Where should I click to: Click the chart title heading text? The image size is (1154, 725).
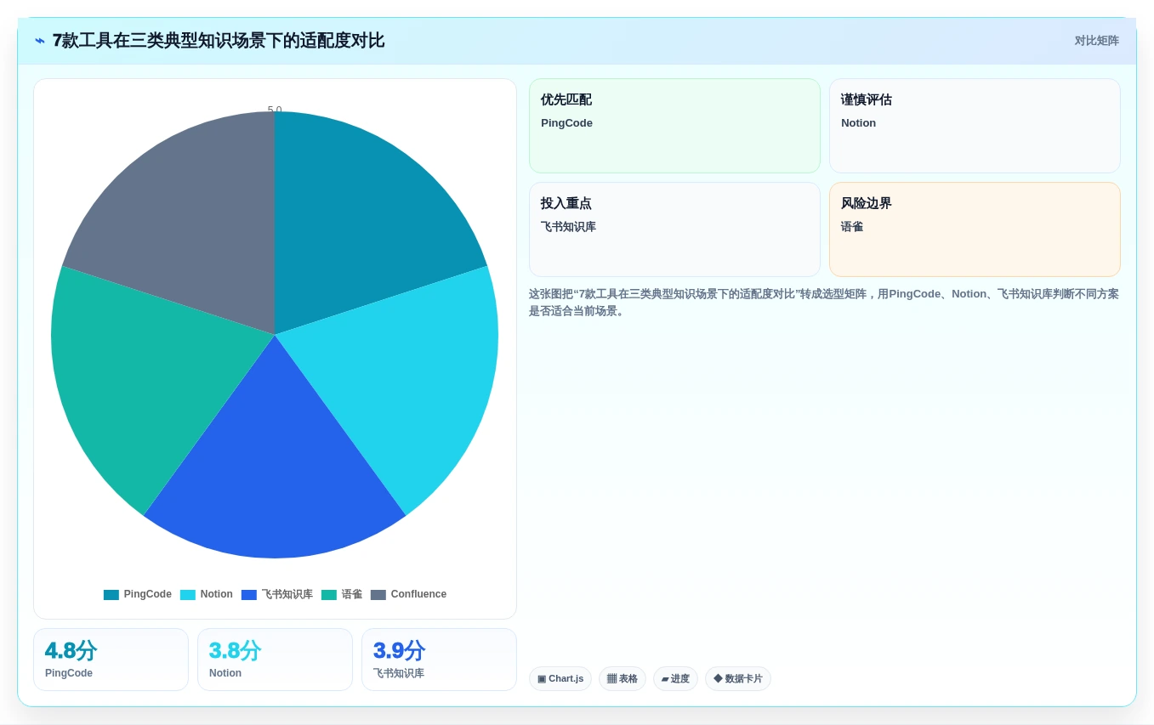[219, 41]
